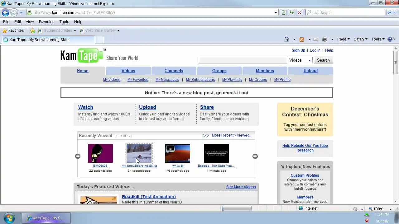Click the Watch heading link
Image resolution: width=399 pixels, height=224 pixels.
pyautogui.click(x=86, y=107)
